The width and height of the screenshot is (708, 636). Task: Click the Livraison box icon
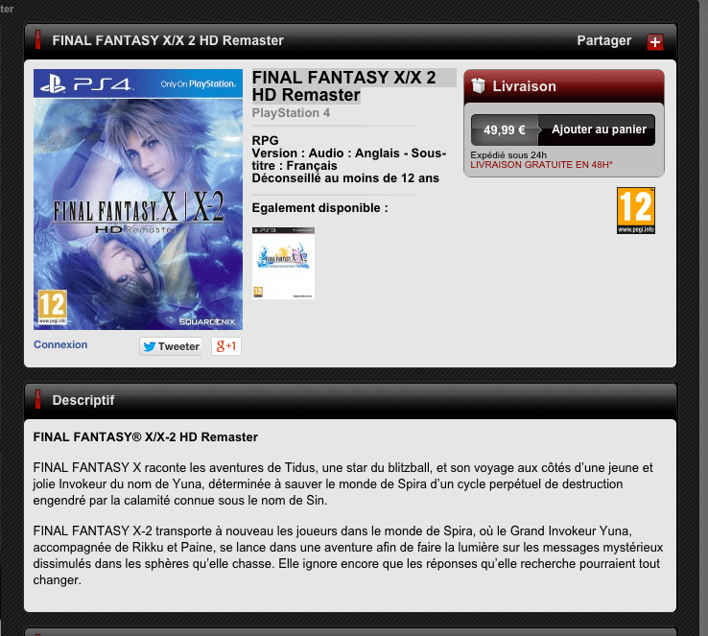[478, 84]
